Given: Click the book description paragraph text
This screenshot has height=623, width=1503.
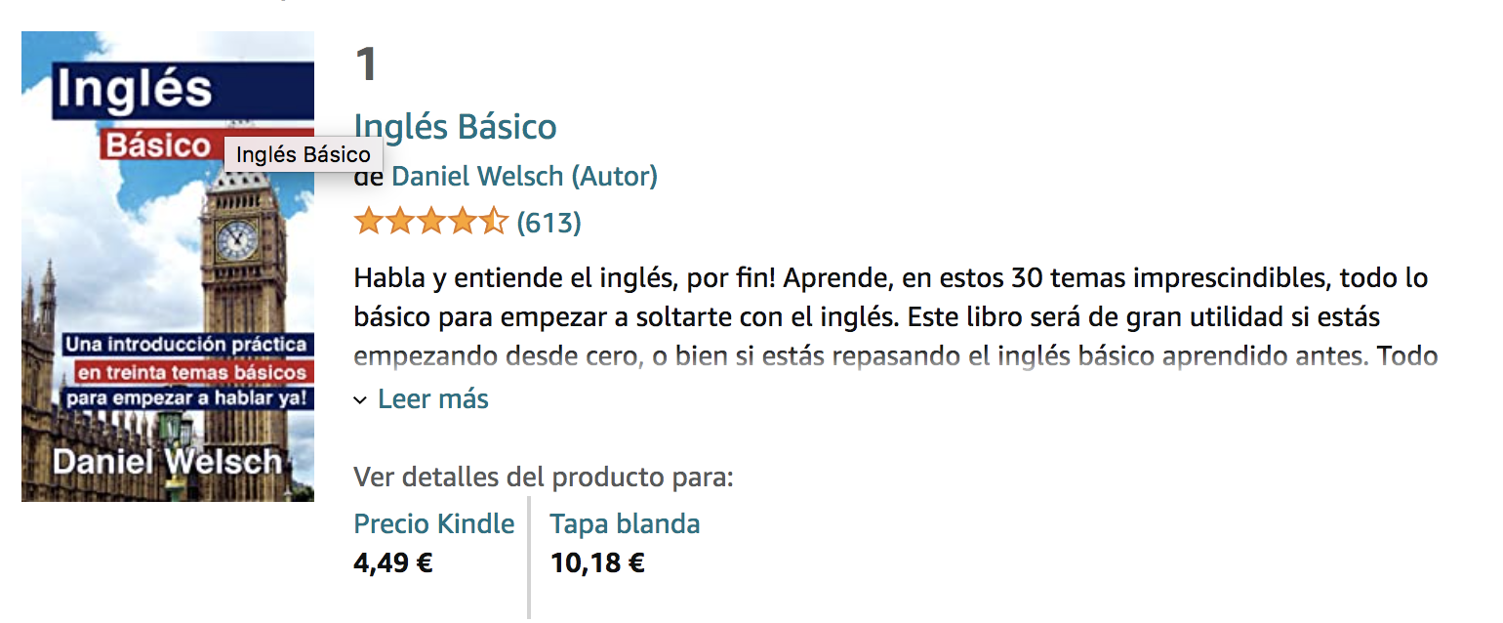Looking at the screenshot, I should tap(895, 317).
